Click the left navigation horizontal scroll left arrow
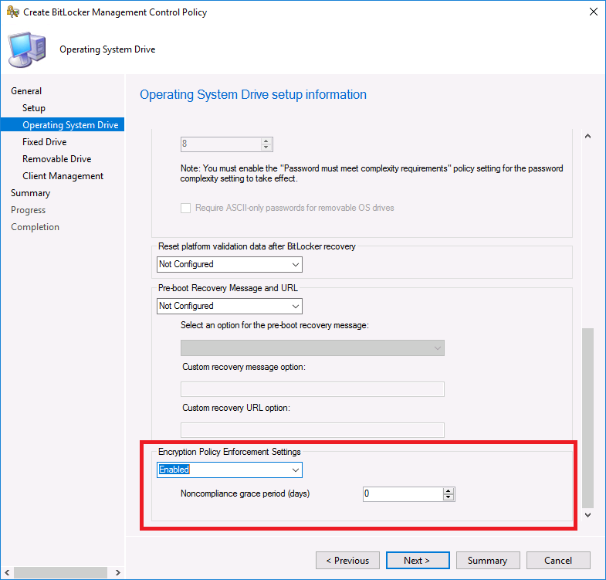 click(7, 572)
